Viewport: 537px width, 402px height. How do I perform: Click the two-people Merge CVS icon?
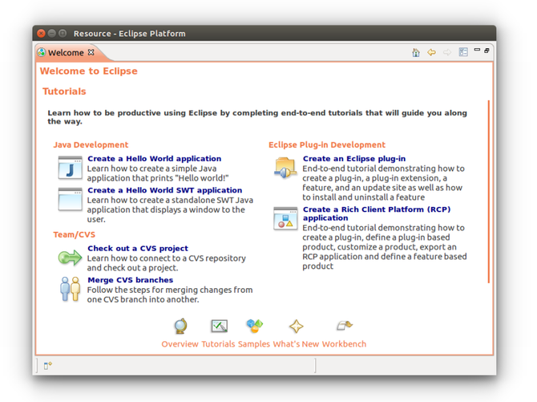coord(70,289)
